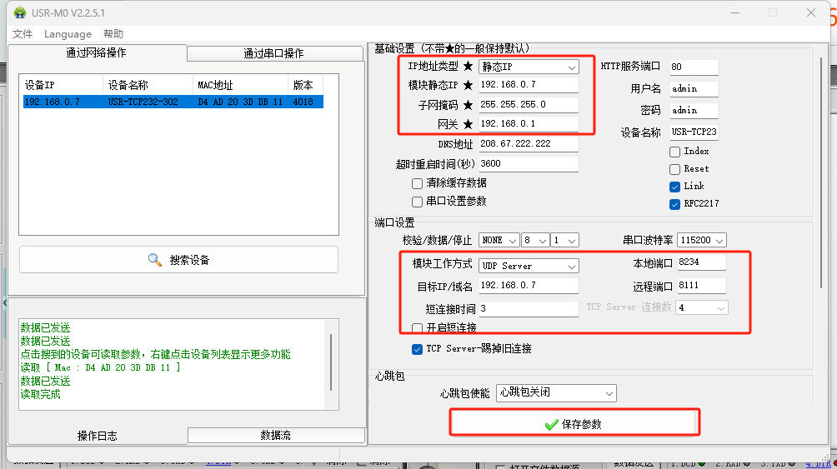Click the operation log scrollbar
837x469 pixels.
tap(331, 363)
